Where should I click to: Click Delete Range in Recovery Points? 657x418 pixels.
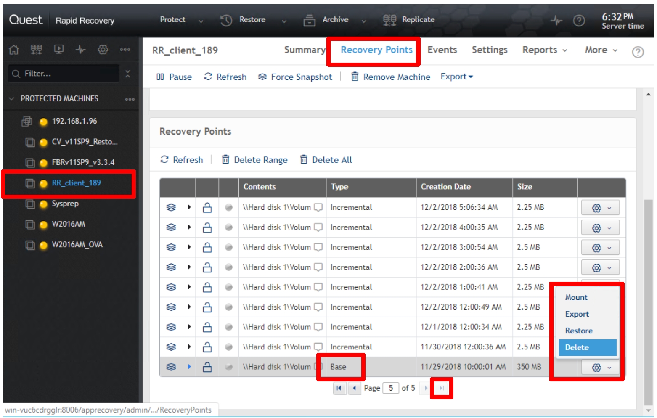click(255, 160)
